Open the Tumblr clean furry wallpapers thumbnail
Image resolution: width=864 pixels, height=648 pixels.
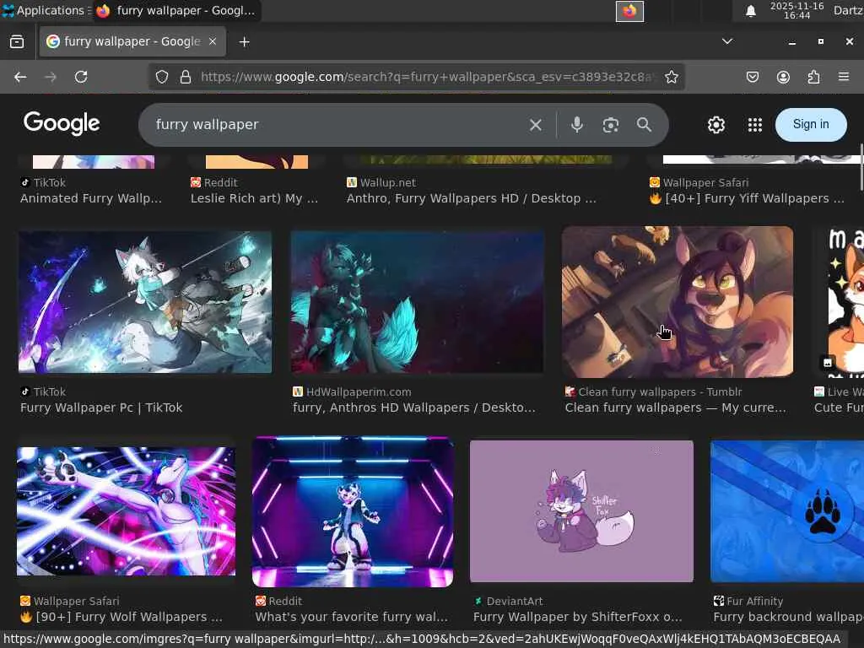coord(678,302)
